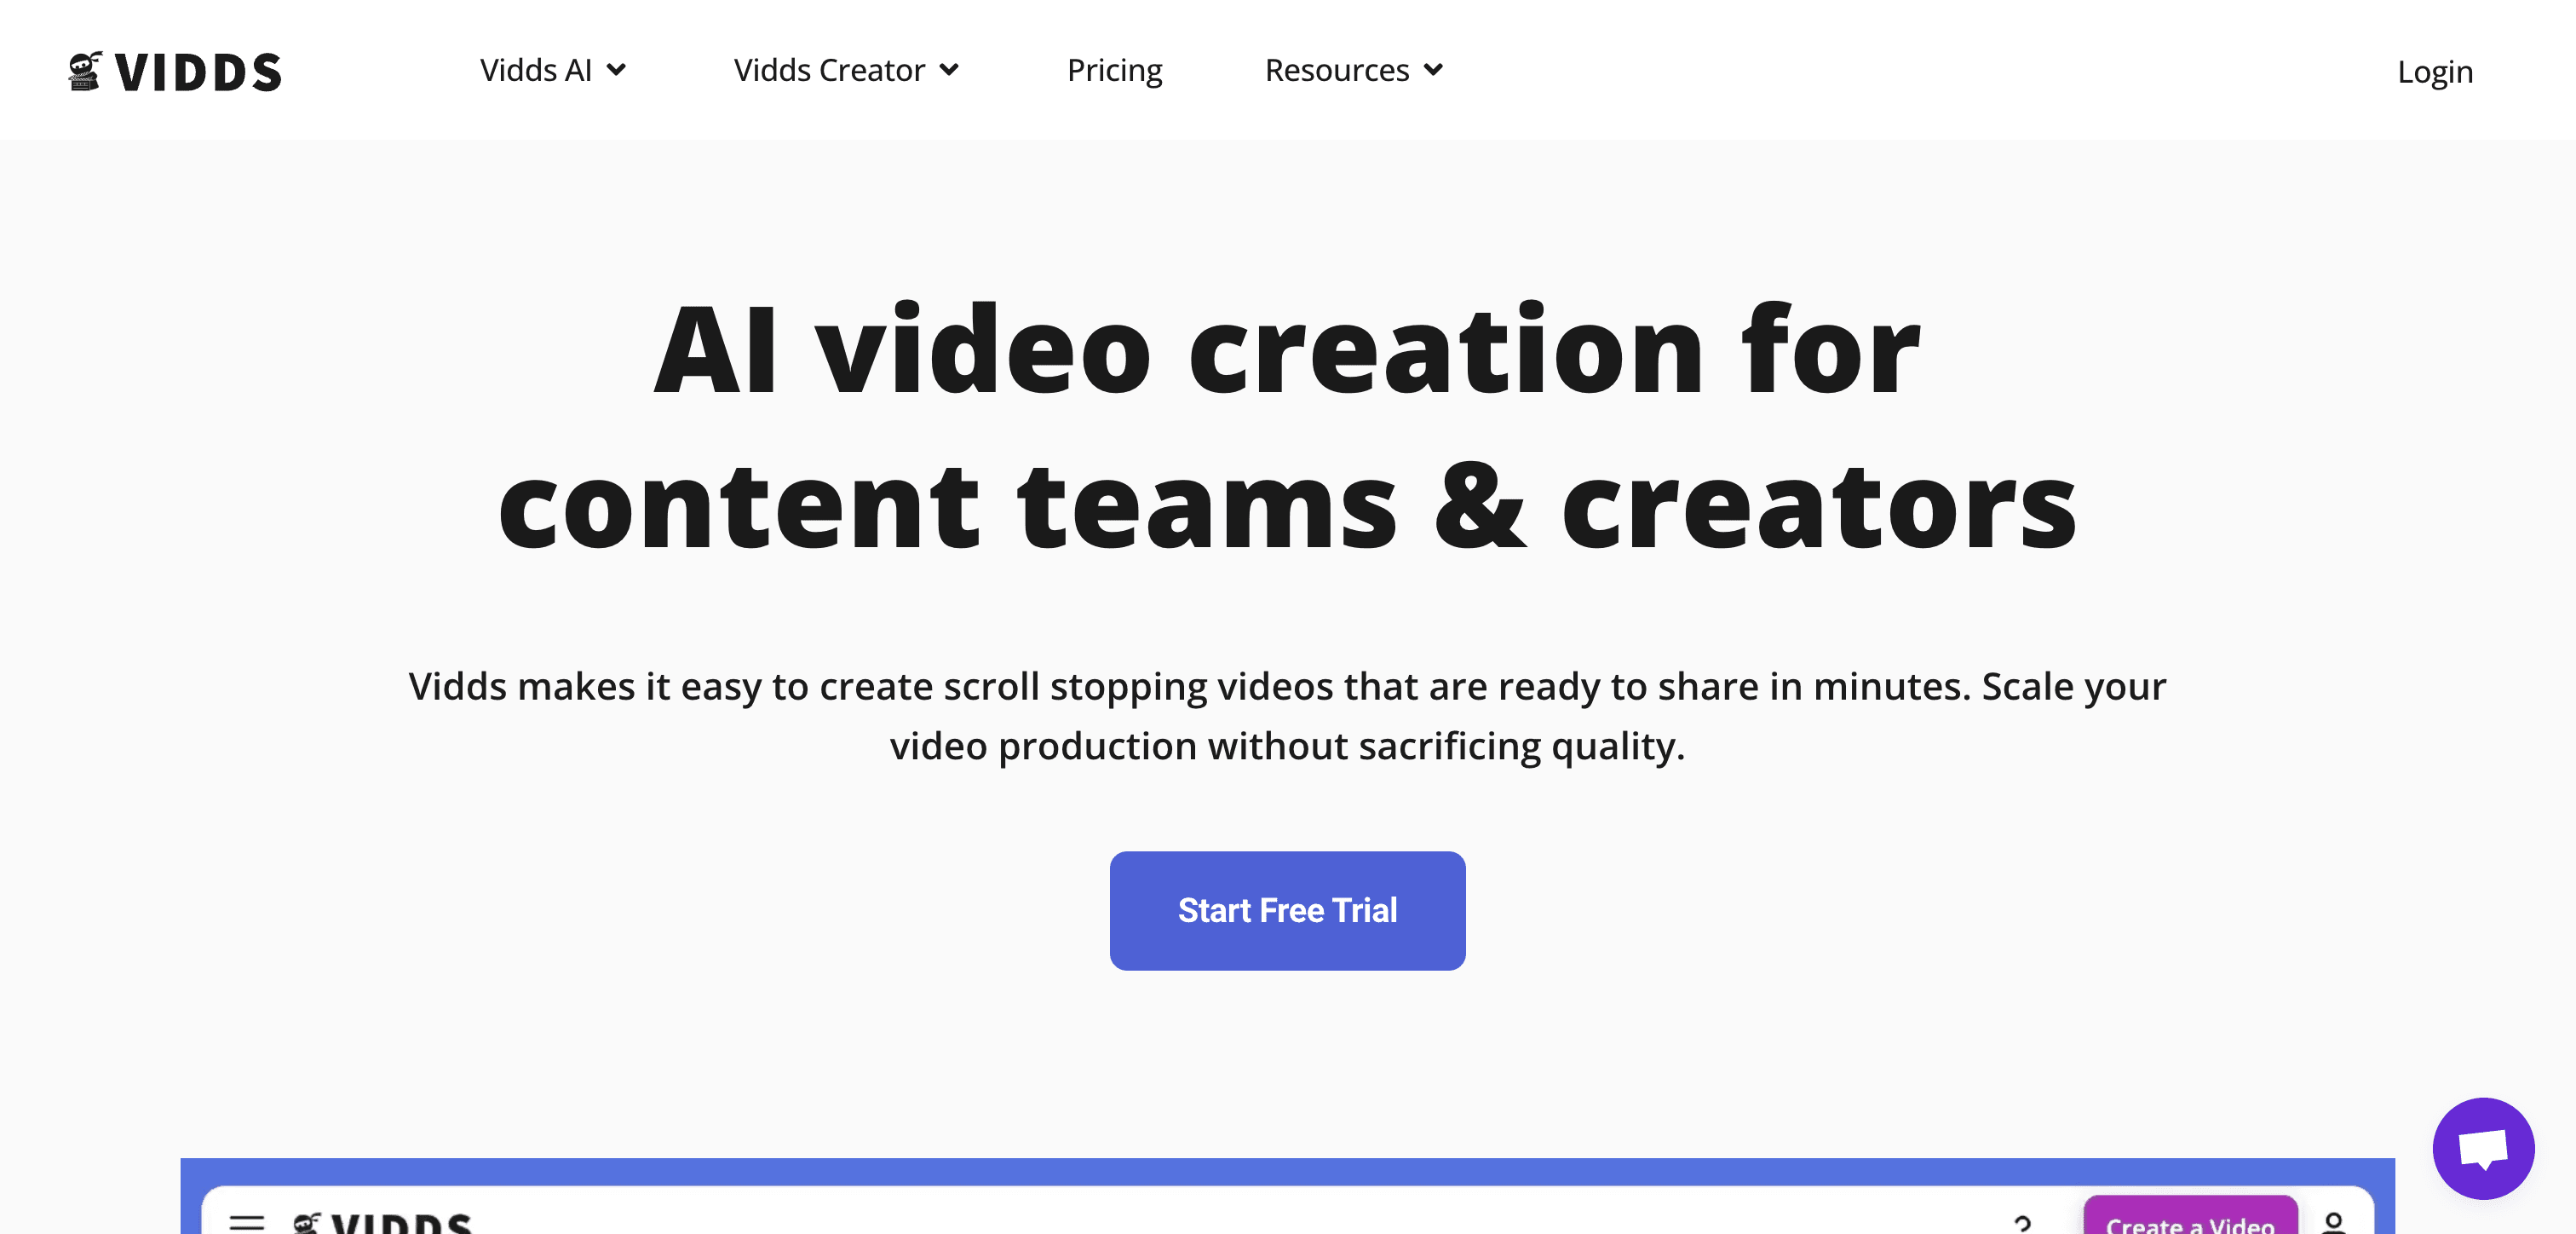Expand the Vidds AI navigation dropdown
Screen dimensions: 2576x1234
[x=552, y=69]
